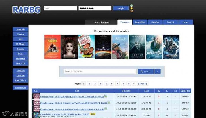Open the poster after the Independence Day poster
The height and width of the screenshot is (118, 206).
120,47
